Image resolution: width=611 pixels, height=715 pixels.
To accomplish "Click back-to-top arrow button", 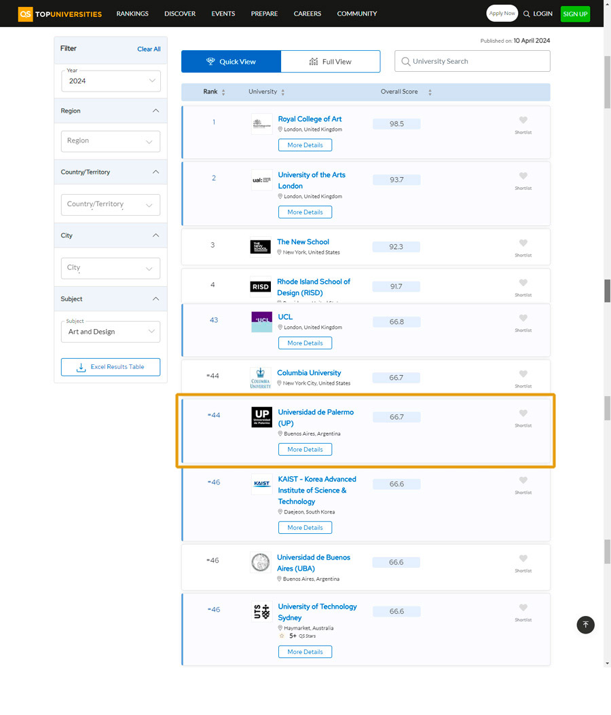I will (585, 625).
